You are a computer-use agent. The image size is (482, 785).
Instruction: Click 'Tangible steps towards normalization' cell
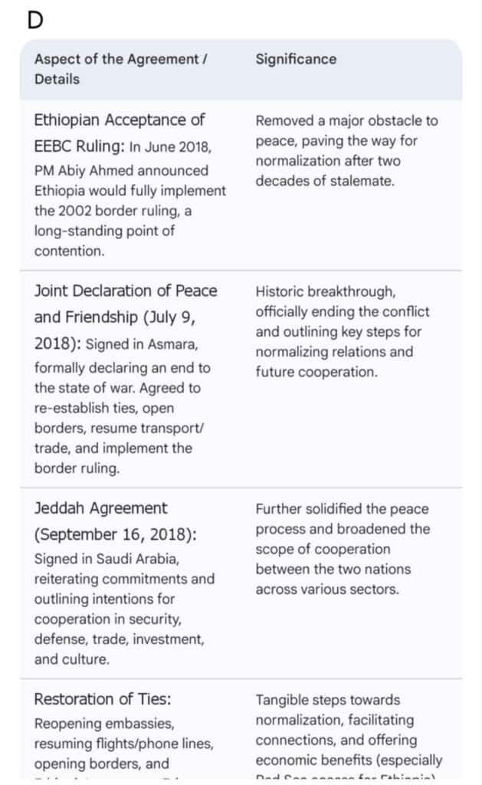[x=349, y=730]
